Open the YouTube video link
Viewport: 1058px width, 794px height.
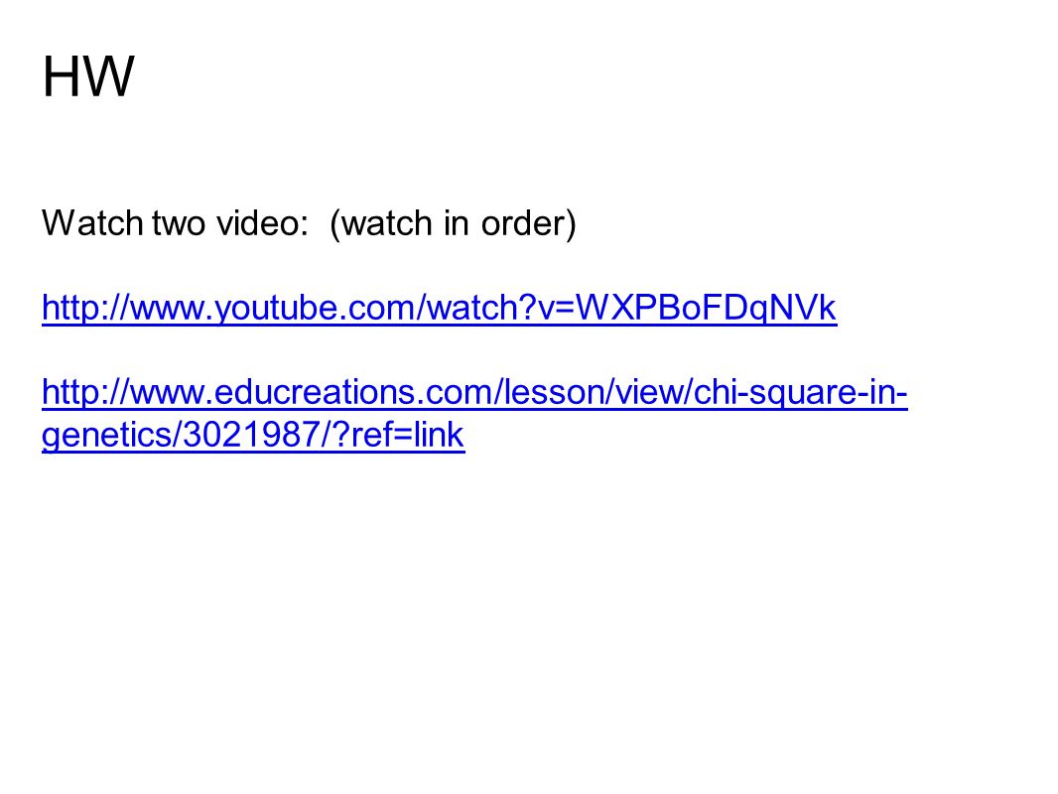click(x=440, y=308)
